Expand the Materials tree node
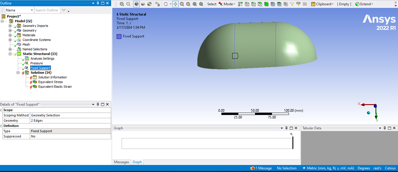The height and width of the screenshot is (172, 398). click(10, 35)
